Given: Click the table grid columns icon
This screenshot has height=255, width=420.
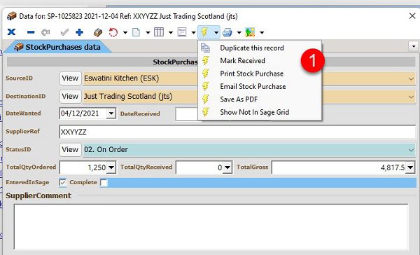Looking at the screenshot, I should coord(159,32).
